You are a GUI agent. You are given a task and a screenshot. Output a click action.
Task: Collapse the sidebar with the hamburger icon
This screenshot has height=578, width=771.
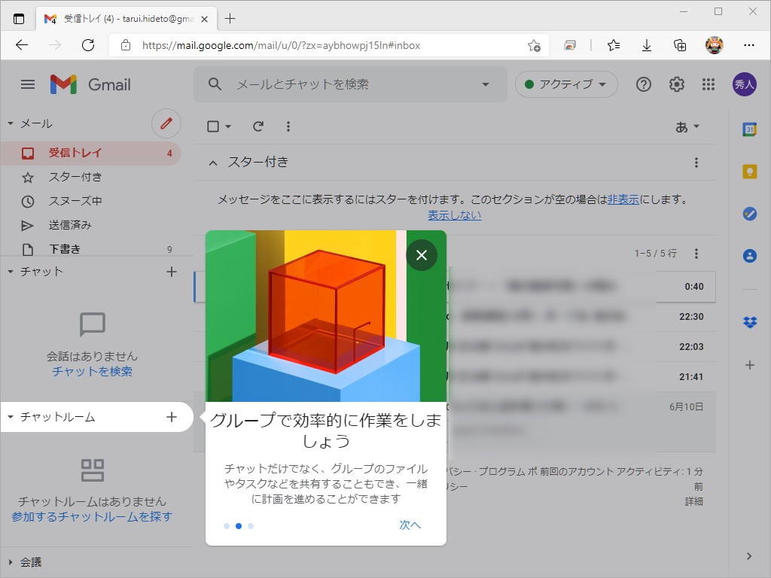28,84
